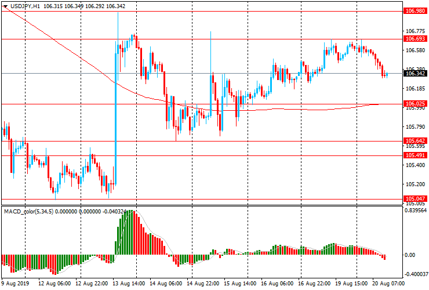Click the -0.400037 MACD scale value
This screenshot has width=429, height=290.
(415, 274)
